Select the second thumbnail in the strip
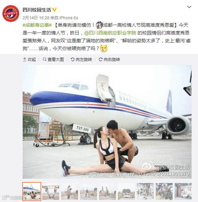This screenshot has height=202, width=198. click(51, 191)
